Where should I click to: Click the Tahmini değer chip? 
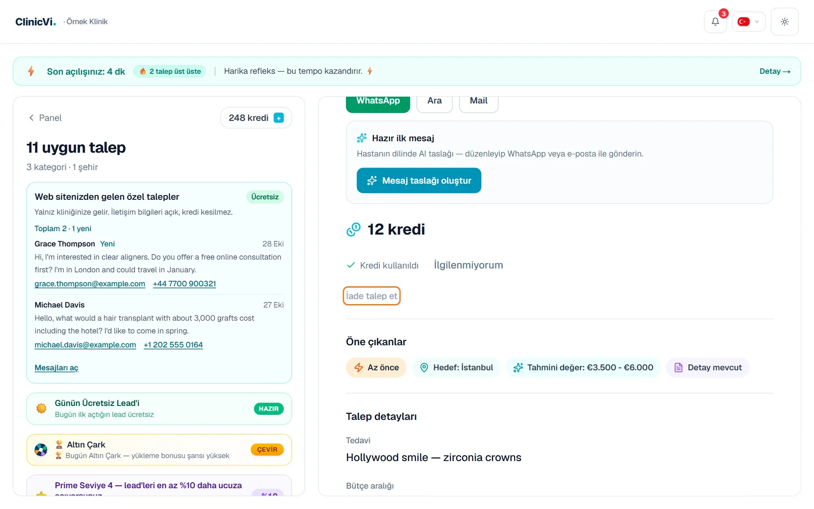[583, 368]
